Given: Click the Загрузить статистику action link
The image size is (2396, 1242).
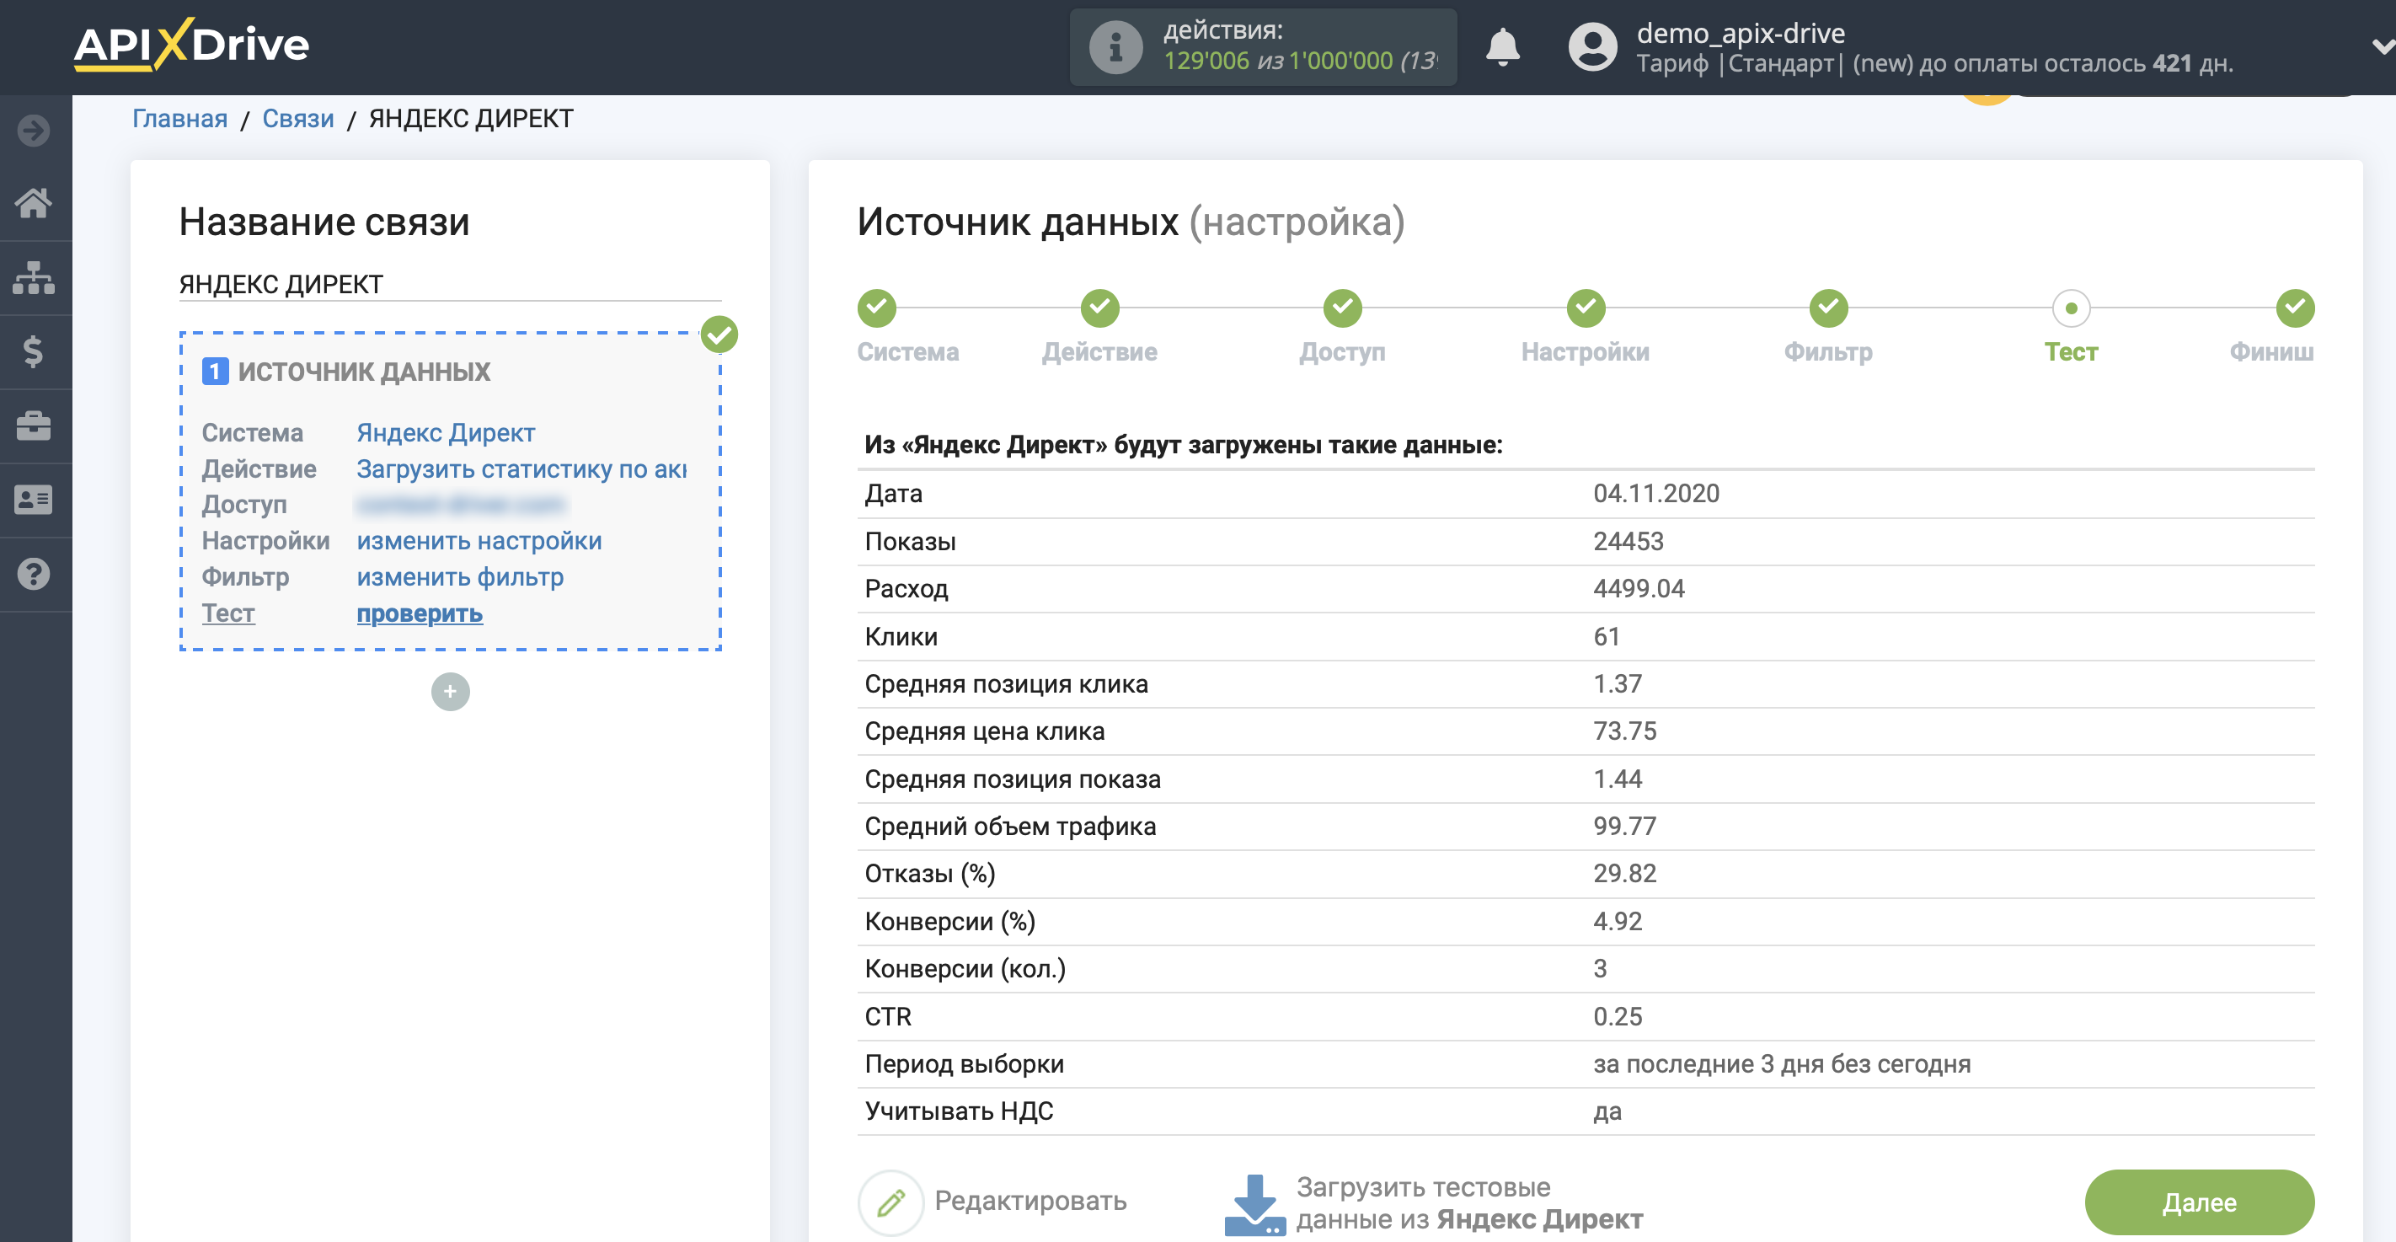Looking at the screenshot, I should (521, 468).
